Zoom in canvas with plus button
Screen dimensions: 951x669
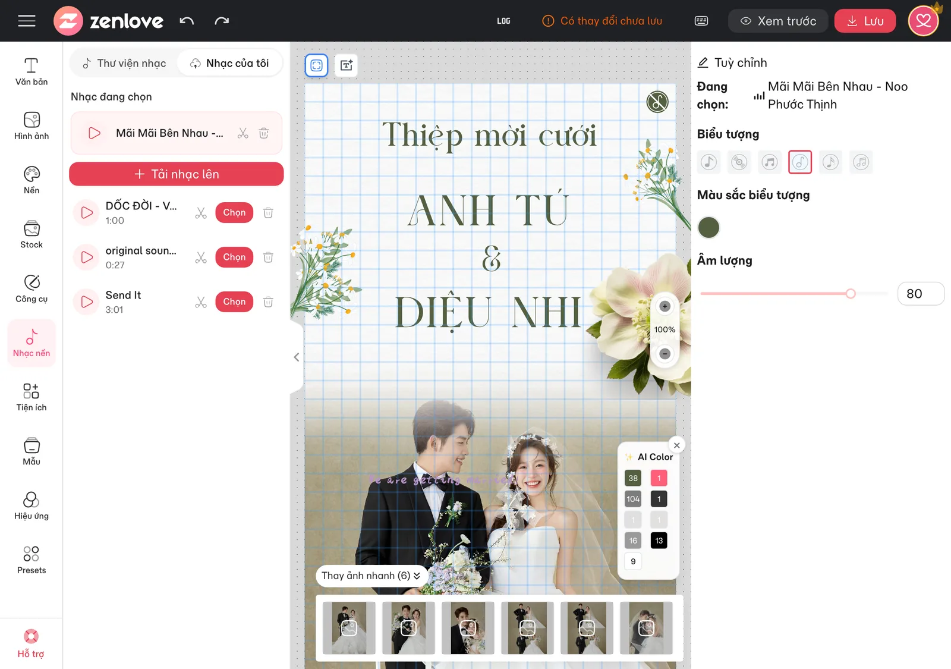click(665, 306)
